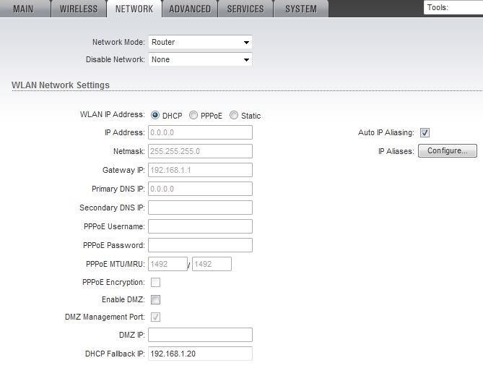483x376 pixels.
Task: Switch to the SYSTEM tab
Action: pyautogui.click(x=300, y=9)
